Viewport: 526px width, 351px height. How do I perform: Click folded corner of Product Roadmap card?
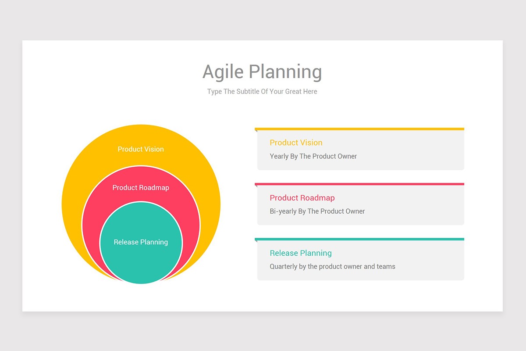click(256, 186)
